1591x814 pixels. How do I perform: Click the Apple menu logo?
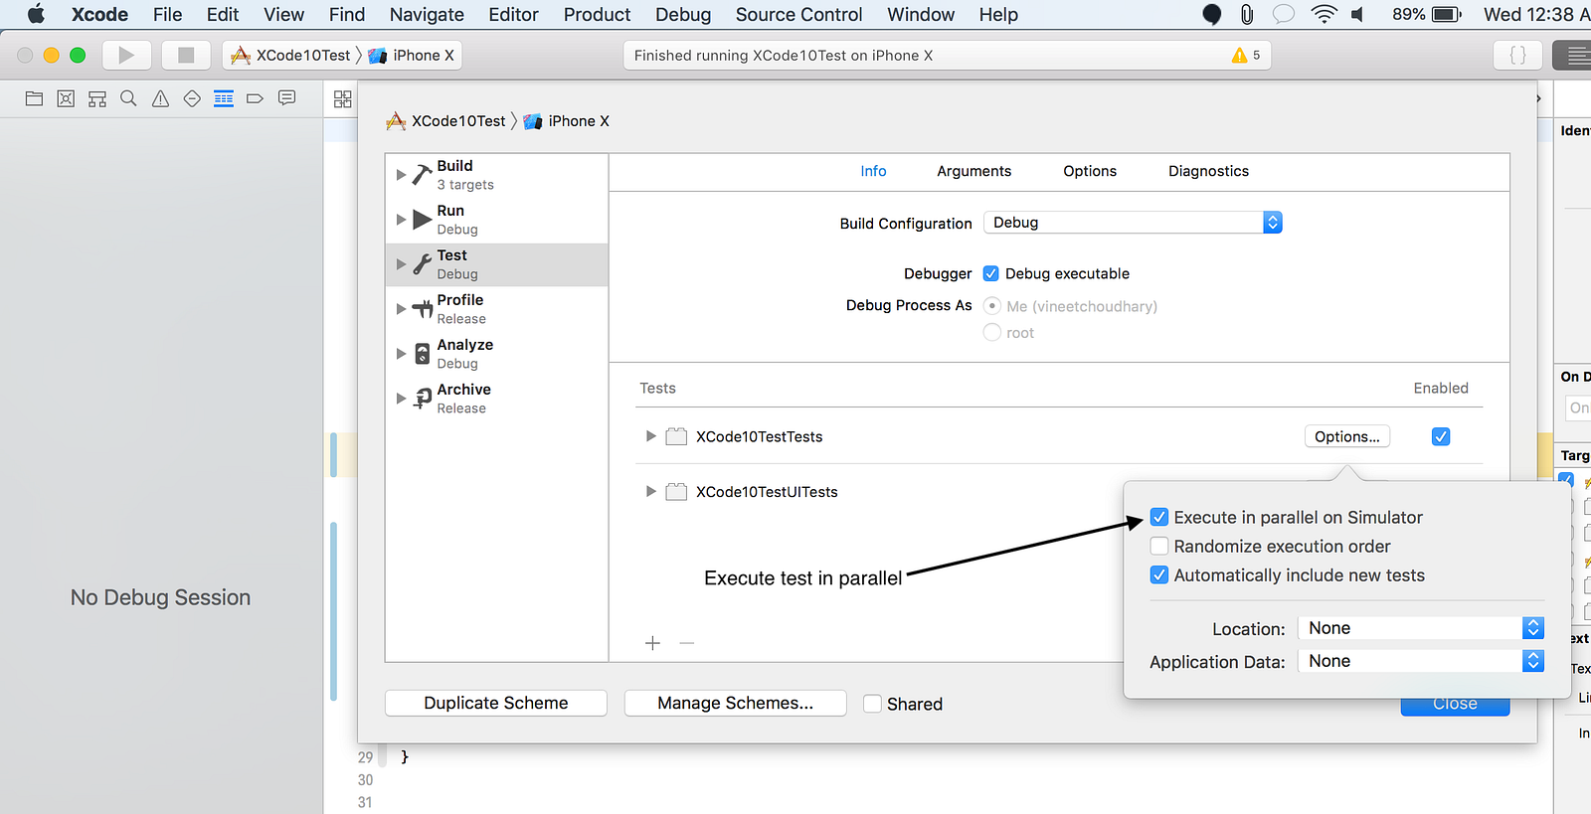pos(36,14)
